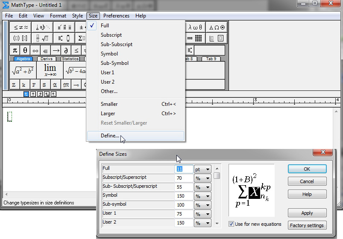Viewport: 343px width, 239px height.
Task: Choose Smaller from Size menu
Action: [x=136, y=104]
